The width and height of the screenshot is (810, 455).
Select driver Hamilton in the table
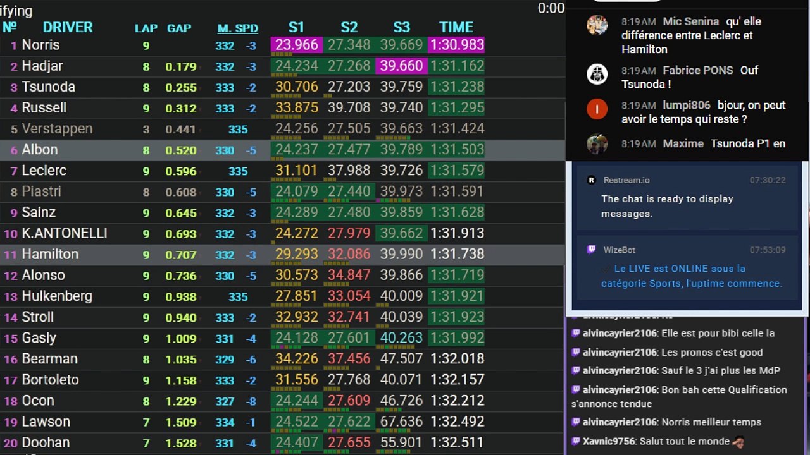pyautogui.click(x=50, y=253)
